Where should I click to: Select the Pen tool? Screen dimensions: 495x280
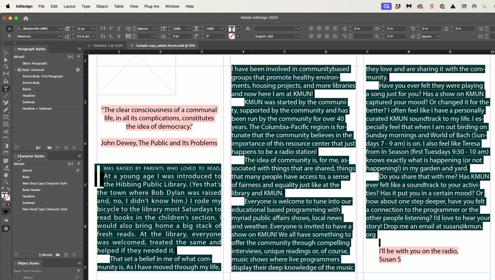[6, 103]
